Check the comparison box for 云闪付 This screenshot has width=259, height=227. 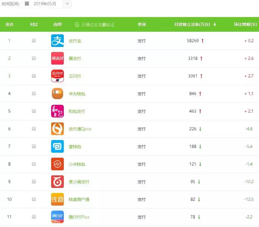[x=34, y=76]
